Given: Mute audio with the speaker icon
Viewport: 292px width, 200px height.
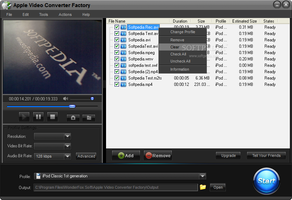Looking at the screenshot, I should [x=65, y=99].
